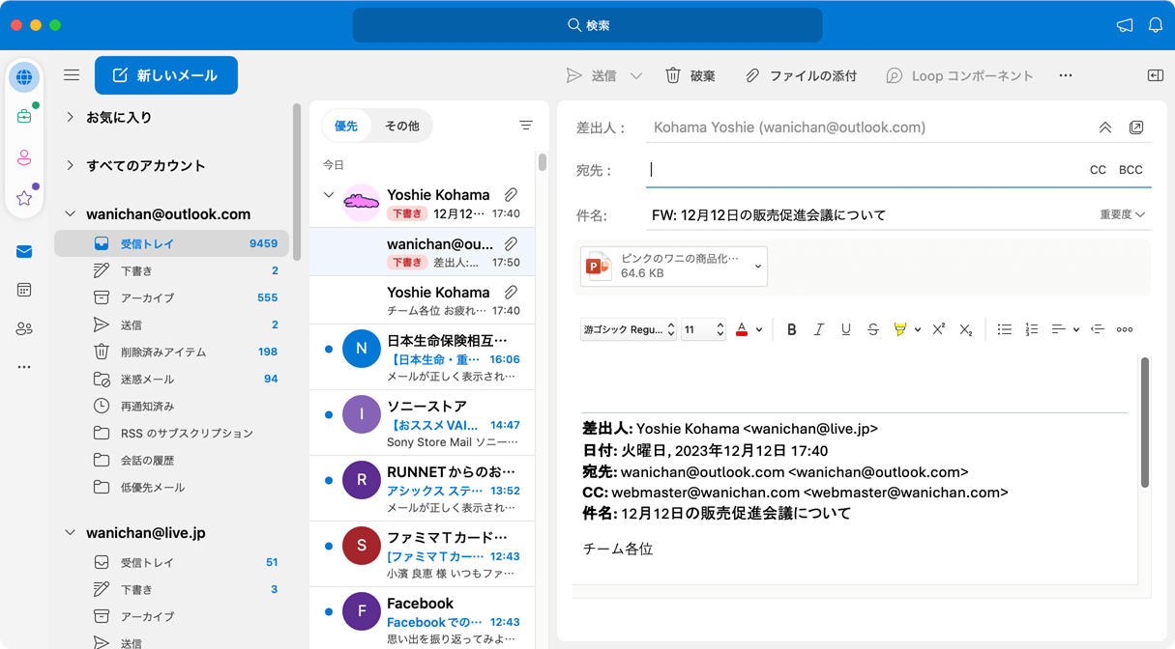Toggle the side panel icon at top right

(1156, 75)
